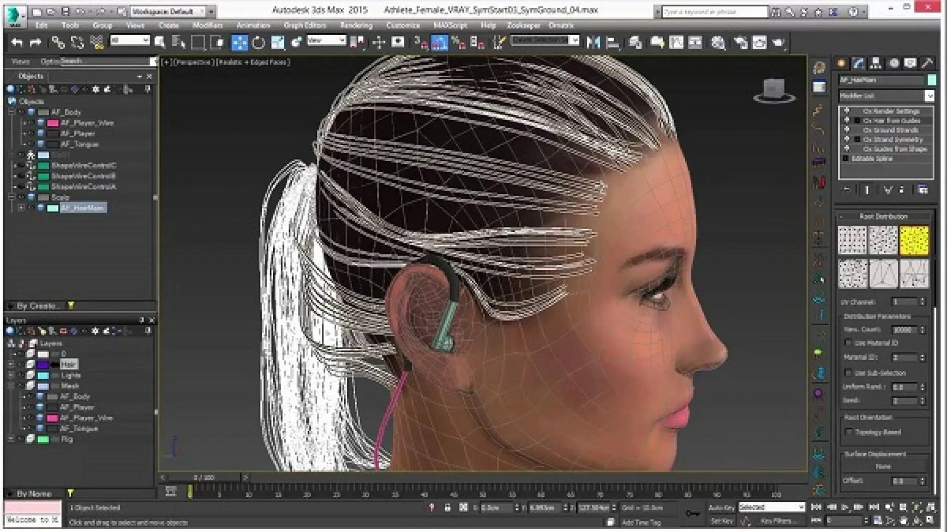The image size is (947, 532).
Task: Expand the AF_HairMain tree node
Action: tap(21, 208)
